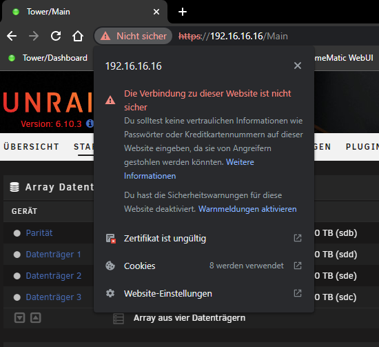Click the Array Datenträger stack icon
This screenshot has width=379, height=347.
point(14,187)
